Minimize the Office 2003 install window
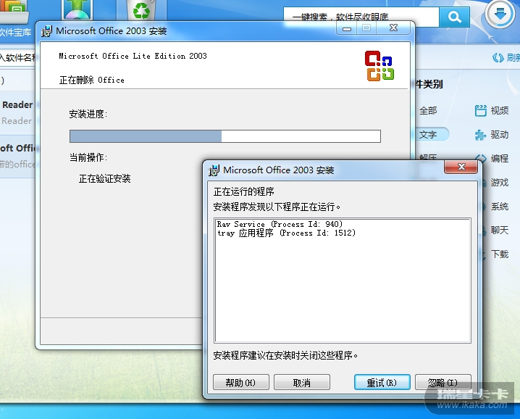This screenshot has width=520, height=419. click(x=347, y=28)
